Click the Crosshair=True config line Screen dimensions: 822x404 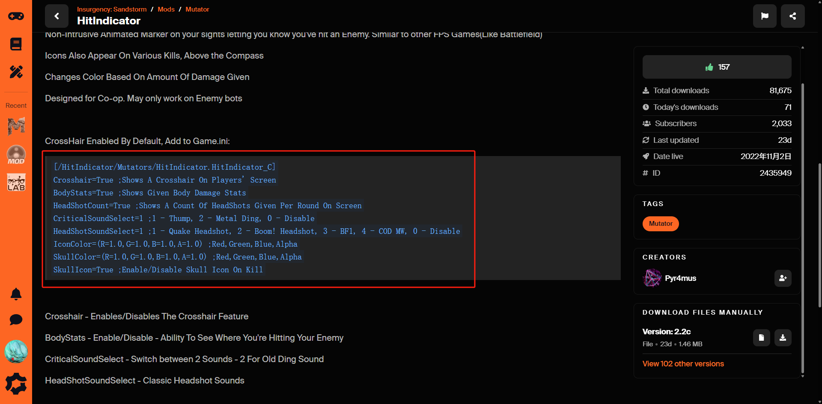(x=165, y=180)
